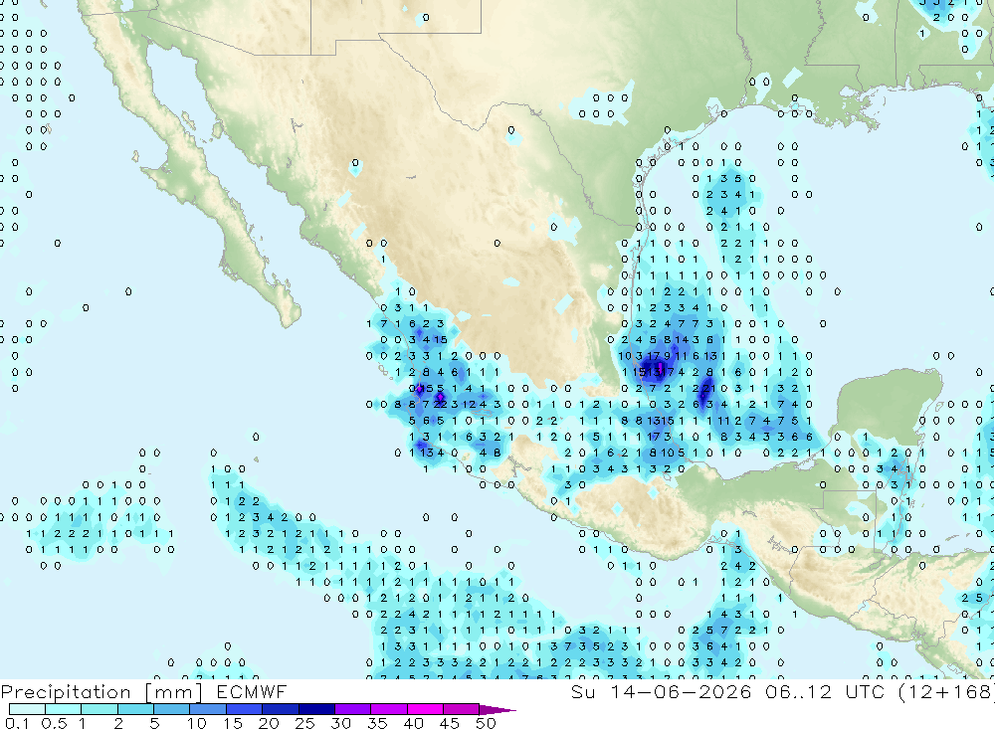Click the '0.1' legend value
The width and height of the screenshot is (995, 729).
pyautogui.click(x=17, y=723)
